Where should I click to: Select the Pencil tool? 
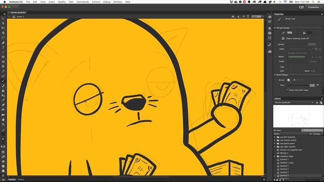pos(3,71)
